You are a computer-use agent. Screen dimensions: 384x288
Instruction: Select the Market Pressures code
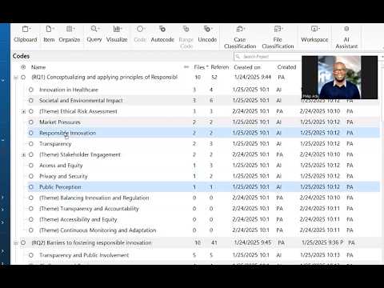point(60,122)
